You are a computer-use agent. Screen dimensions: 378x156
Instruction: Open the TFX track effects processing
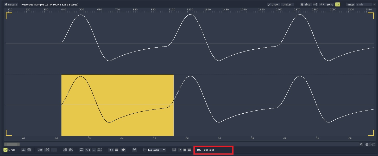tap(111, 150)
